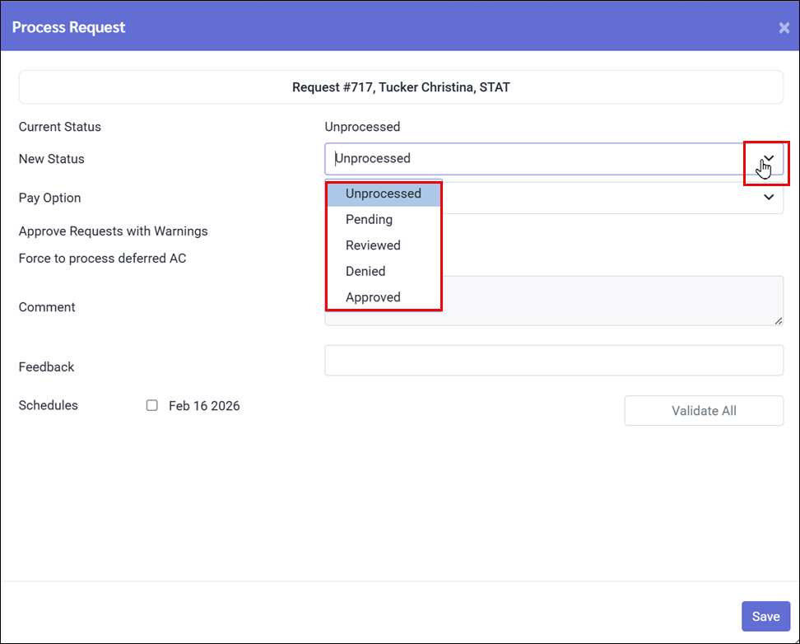This screenshot has height=644, width=800.
Task: Click the Feb 16 2026 date label
Action: coord(204,406)
